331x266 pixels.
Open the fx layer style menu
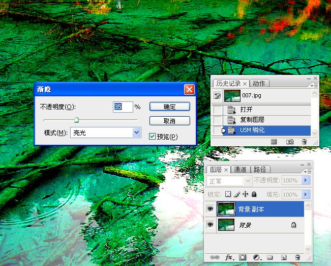point(229,257)
